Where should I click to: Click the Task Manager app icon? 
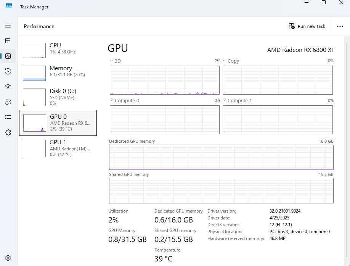[x=8, y=6]
